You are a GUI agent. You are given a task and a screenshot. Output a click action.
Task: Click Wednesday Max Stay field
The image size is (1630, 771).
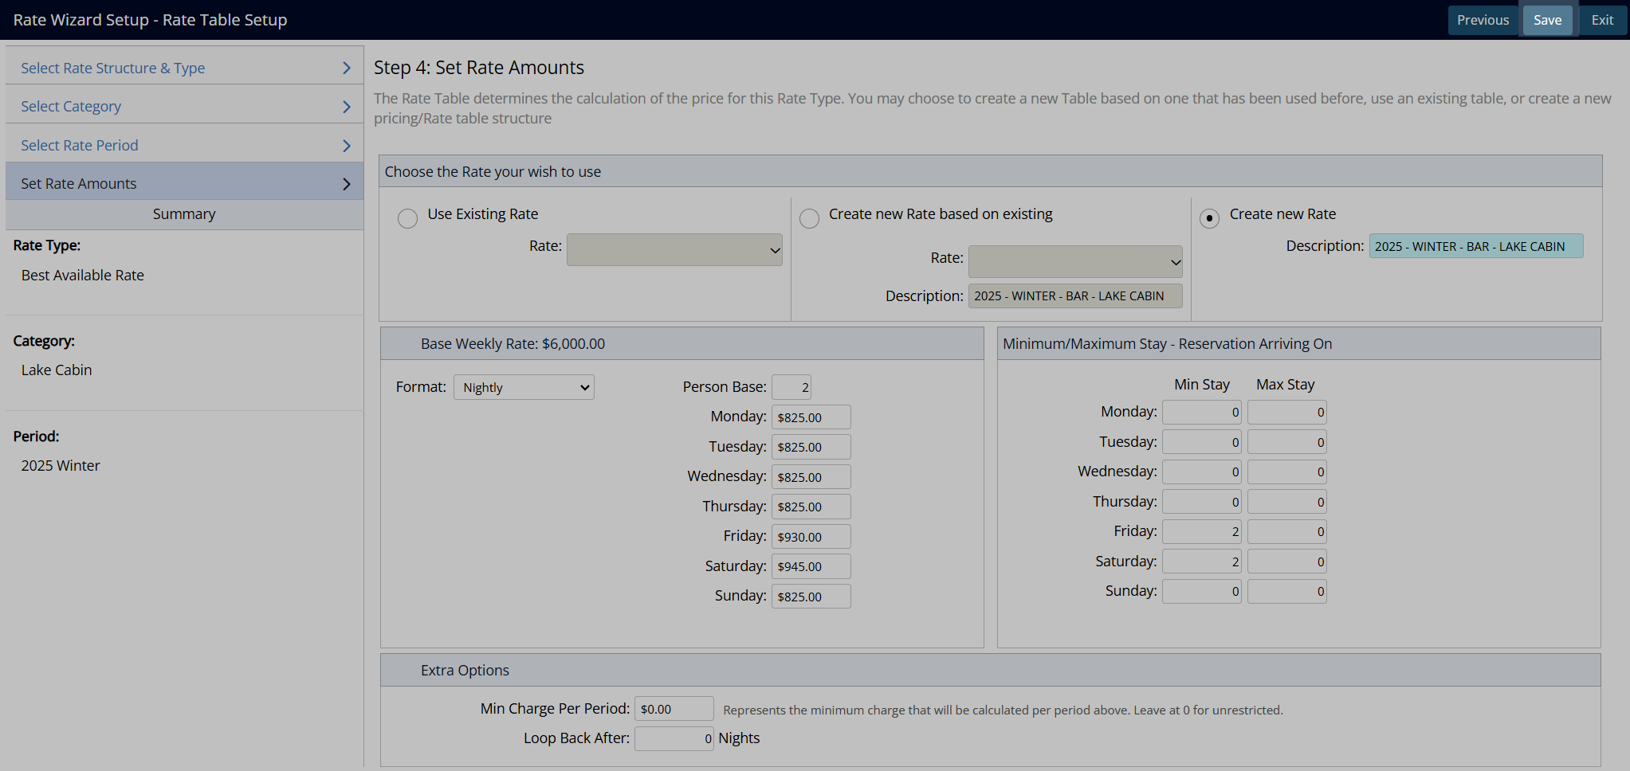tap(1286, 472)
